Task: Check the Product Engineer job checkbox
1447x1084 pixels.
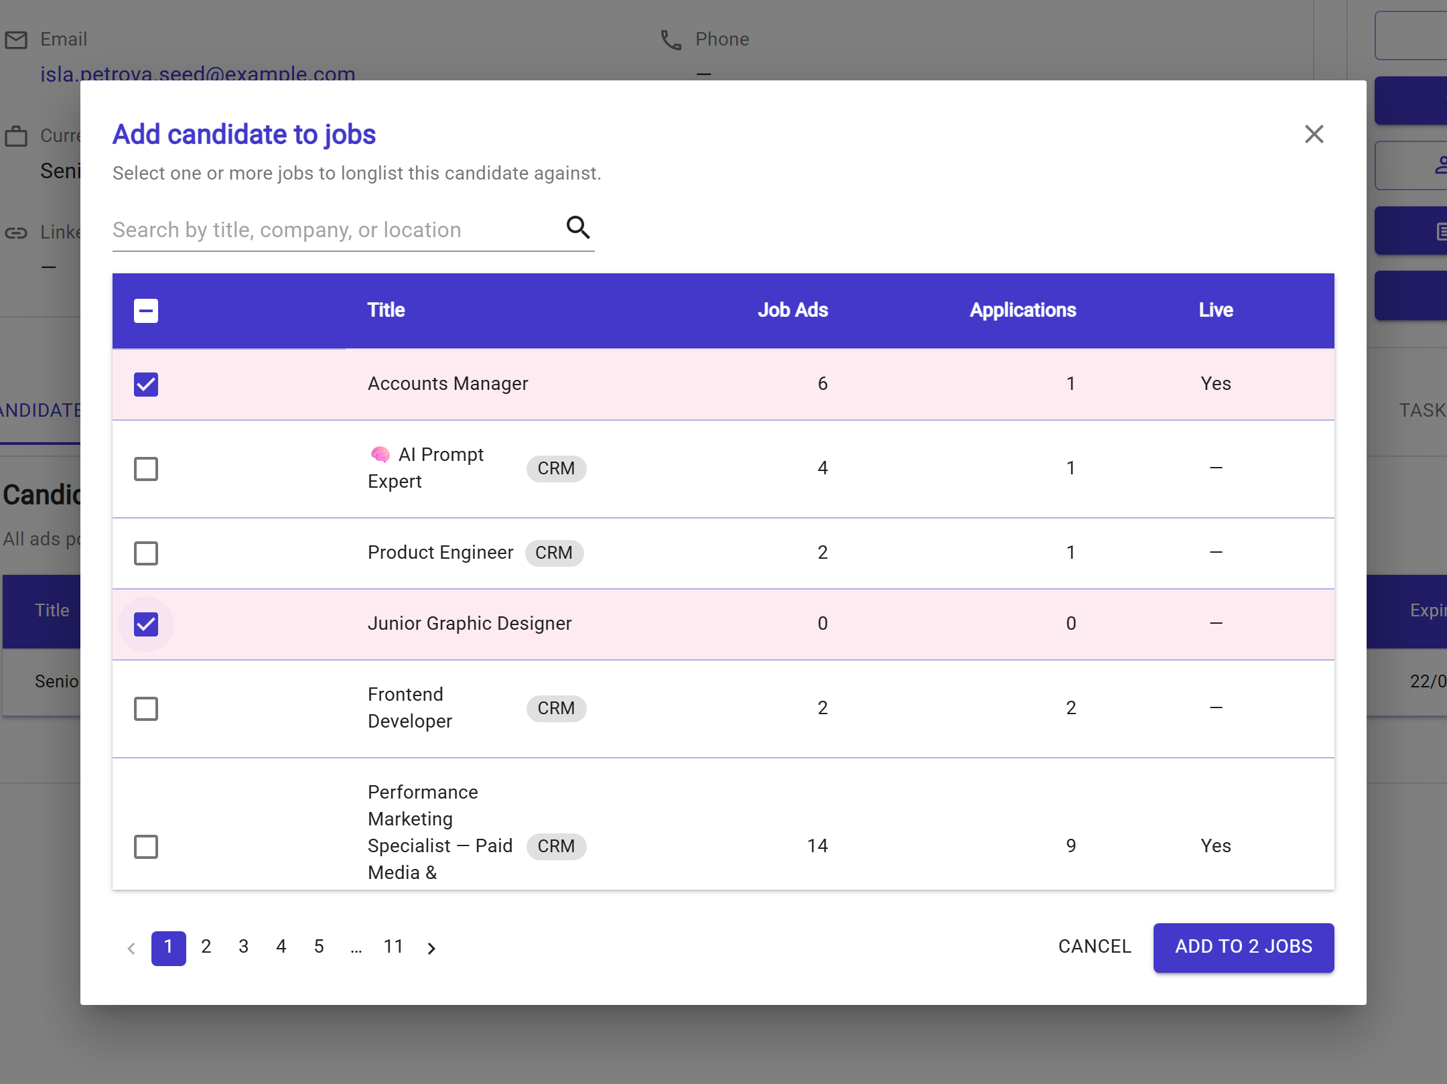Action: tap(146, 553)
